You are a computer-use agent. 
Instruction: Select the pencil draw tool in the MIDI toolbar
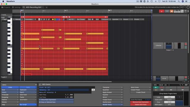coord(42,19)
